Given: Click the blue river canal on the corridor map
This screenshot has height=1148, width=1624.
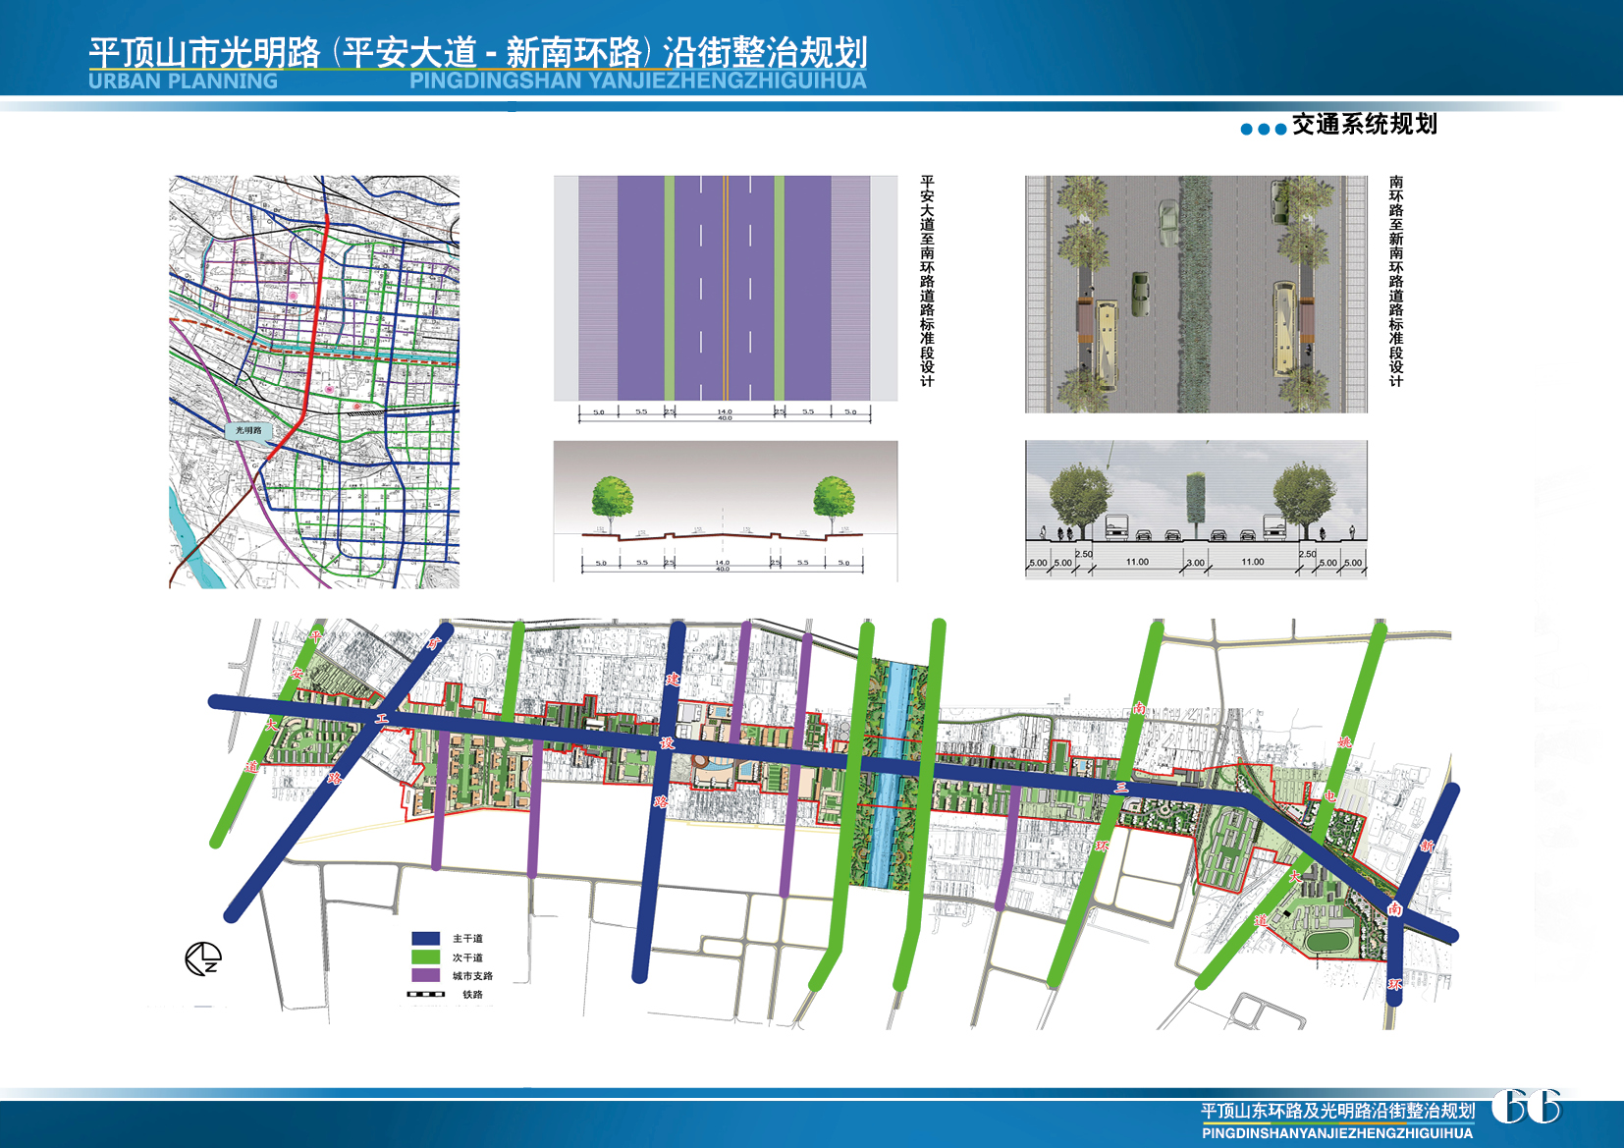Looking at the screenshot, I should tap(893, 775).
